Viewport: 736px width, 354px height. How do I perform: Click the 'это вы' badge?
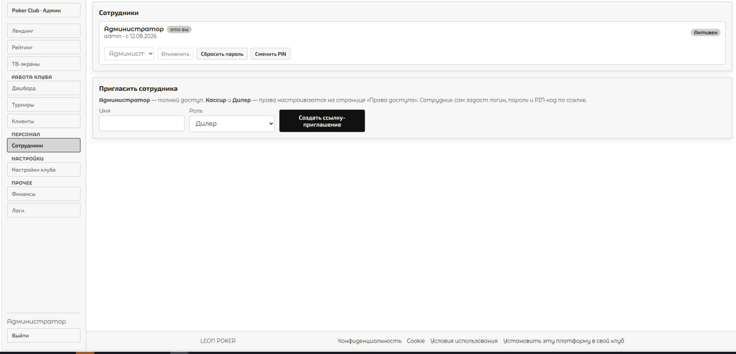pyautogui.click(x=179, y=29)
